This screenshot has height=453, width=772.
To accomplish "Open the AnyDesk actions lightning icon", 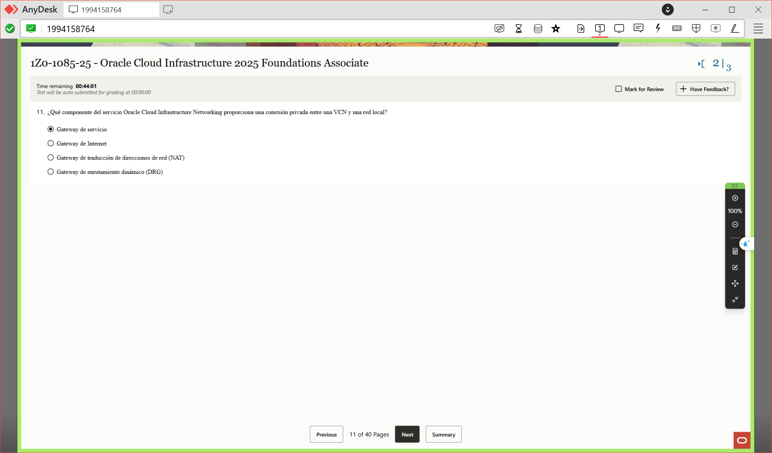I will 658,29.
